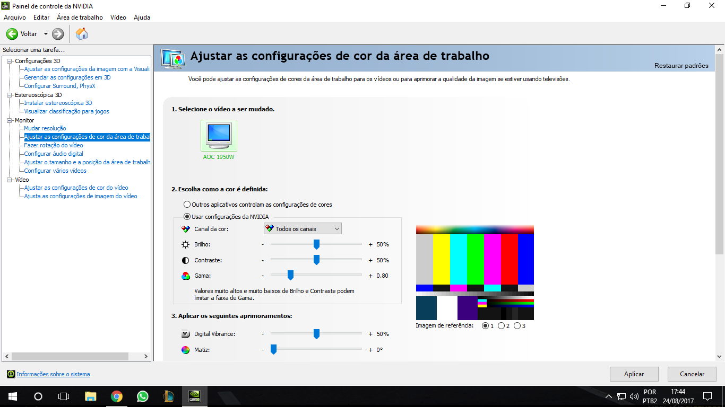Click the Brilho slider handle

(316, 244)
